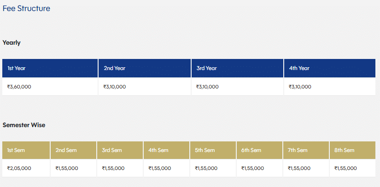Click the 6th Sem column header
Screen dimensions: 380x187
[252, 150]
